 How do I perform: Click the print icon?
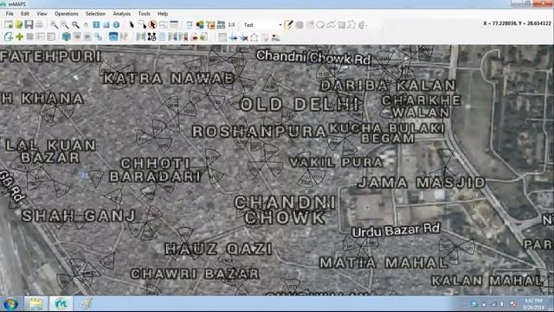(39, 25)
